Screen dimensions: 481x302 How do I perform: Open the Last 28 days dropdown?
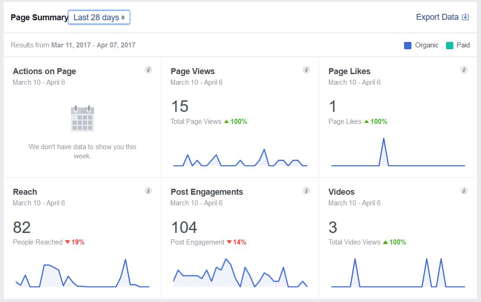(x=99, y=17)
